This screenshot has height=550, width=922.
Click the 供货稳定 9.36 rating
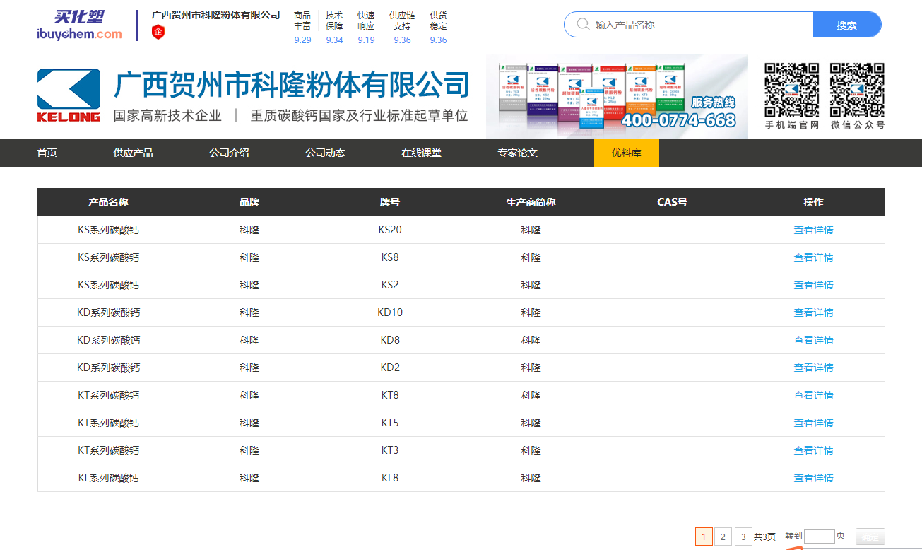coord(438,28)
